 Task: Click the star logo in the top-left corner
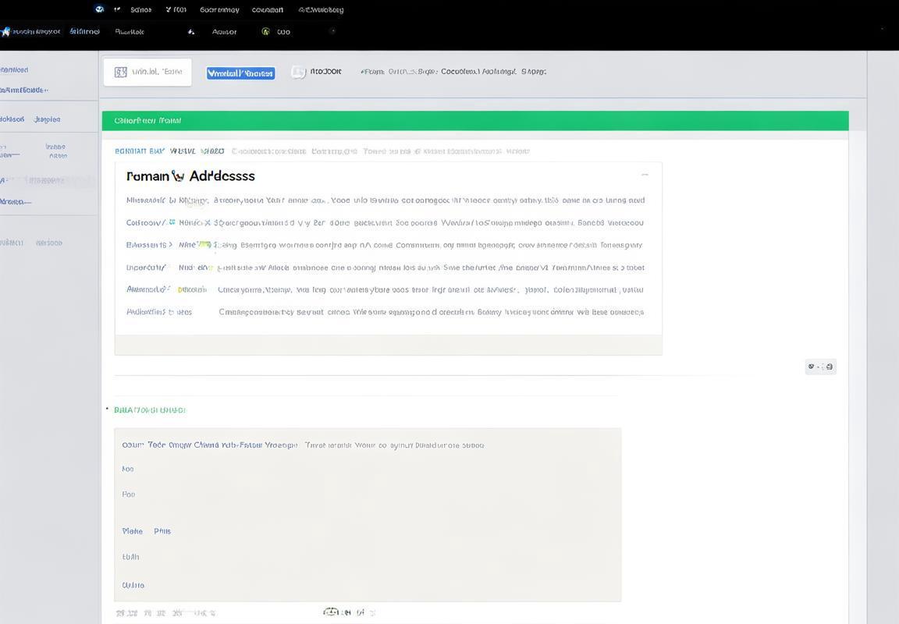pos(5,32)
